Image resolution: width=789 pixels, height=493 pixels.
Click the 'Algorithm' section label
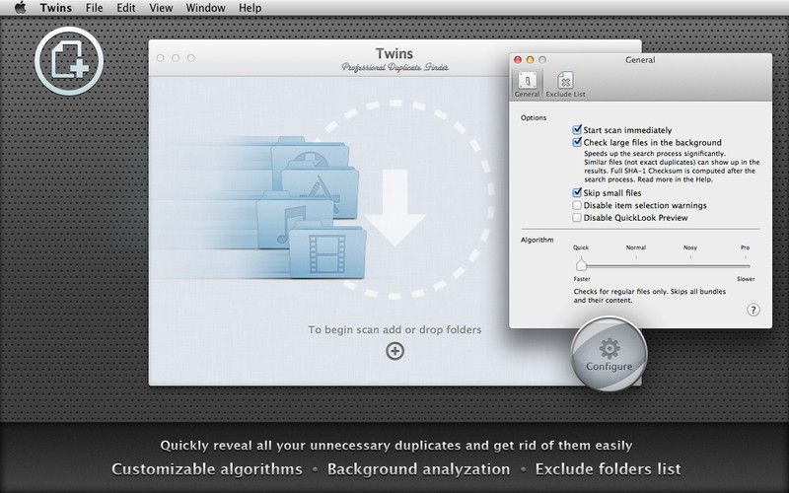click(x=537, y=240)
